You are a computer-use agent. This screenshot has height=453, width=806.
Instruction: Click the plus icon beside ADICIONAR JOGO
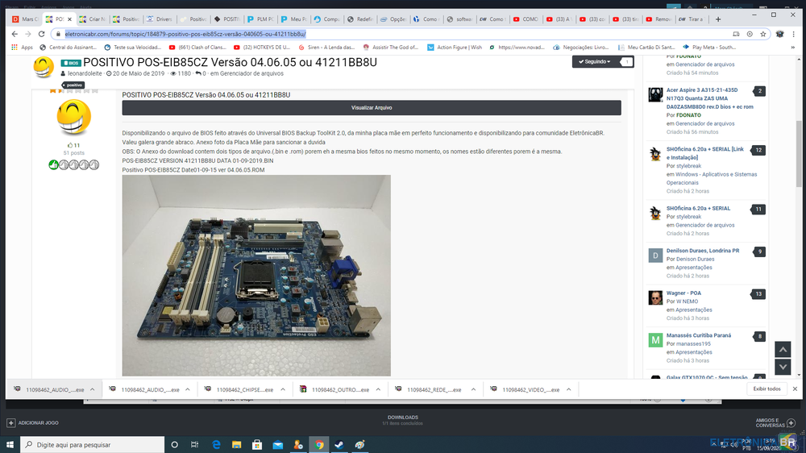tap(10, 422)
